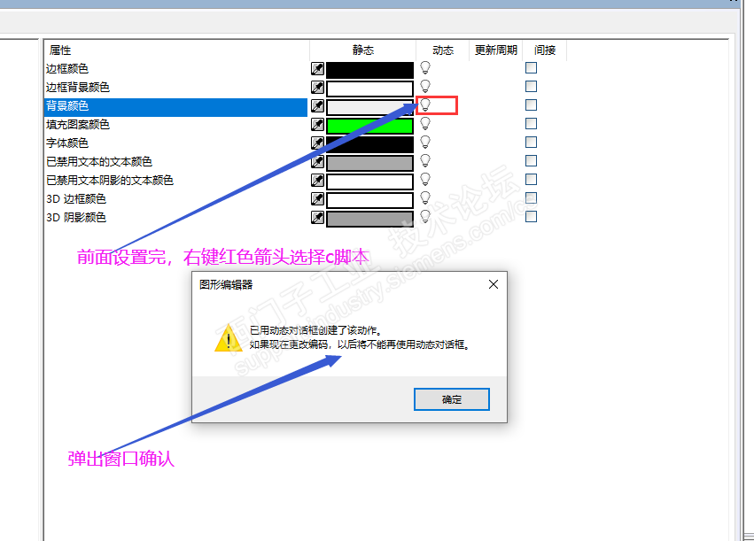Click the eyedropper icon for 3D 阴影颜色
This screenshot has height=541, width=754.
[x=317, y=218]
